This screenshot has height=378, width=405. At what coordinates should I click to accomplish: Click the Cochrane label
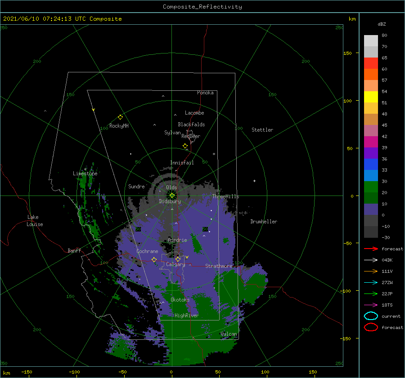pyautogui.click(x=147, y=251)
